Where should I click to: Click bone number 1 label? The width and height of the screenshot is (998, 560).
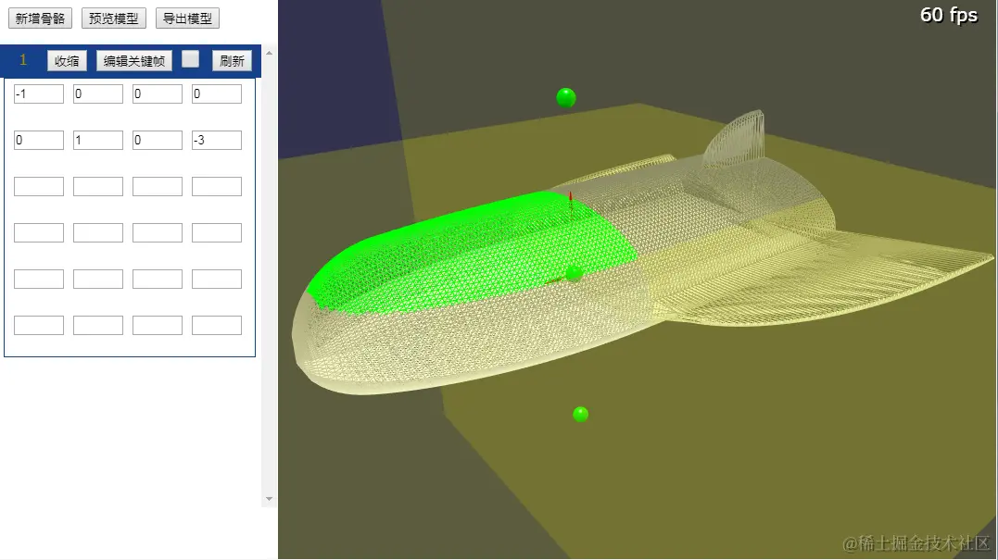coord(23,60)
